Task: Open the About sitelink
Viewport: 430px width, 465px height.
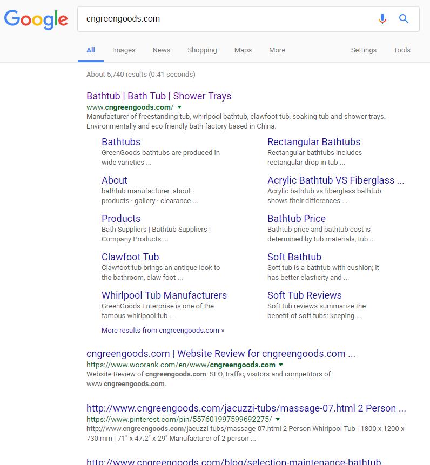Action: pyautogui.click(x=114, y=180)
